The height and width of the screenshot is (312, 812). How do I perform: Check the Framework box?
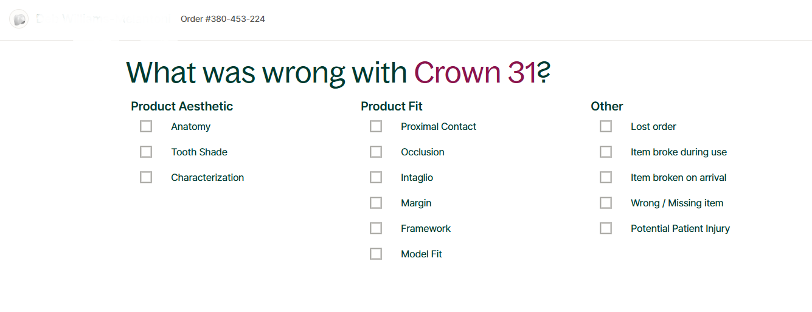376,228
